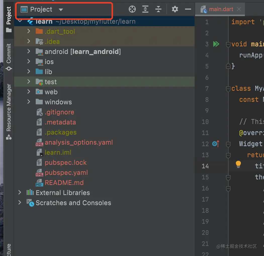
Task: Click the learn.iml file icon
Action: point(39,152)
